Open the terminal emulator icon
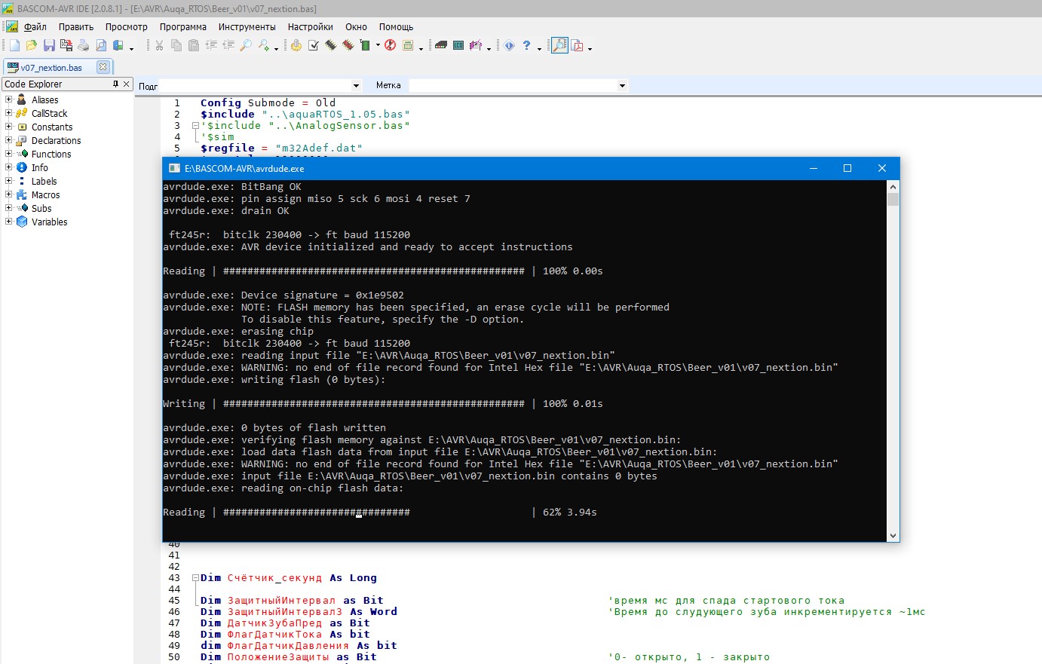1042x664 pixels. (441, 45)
